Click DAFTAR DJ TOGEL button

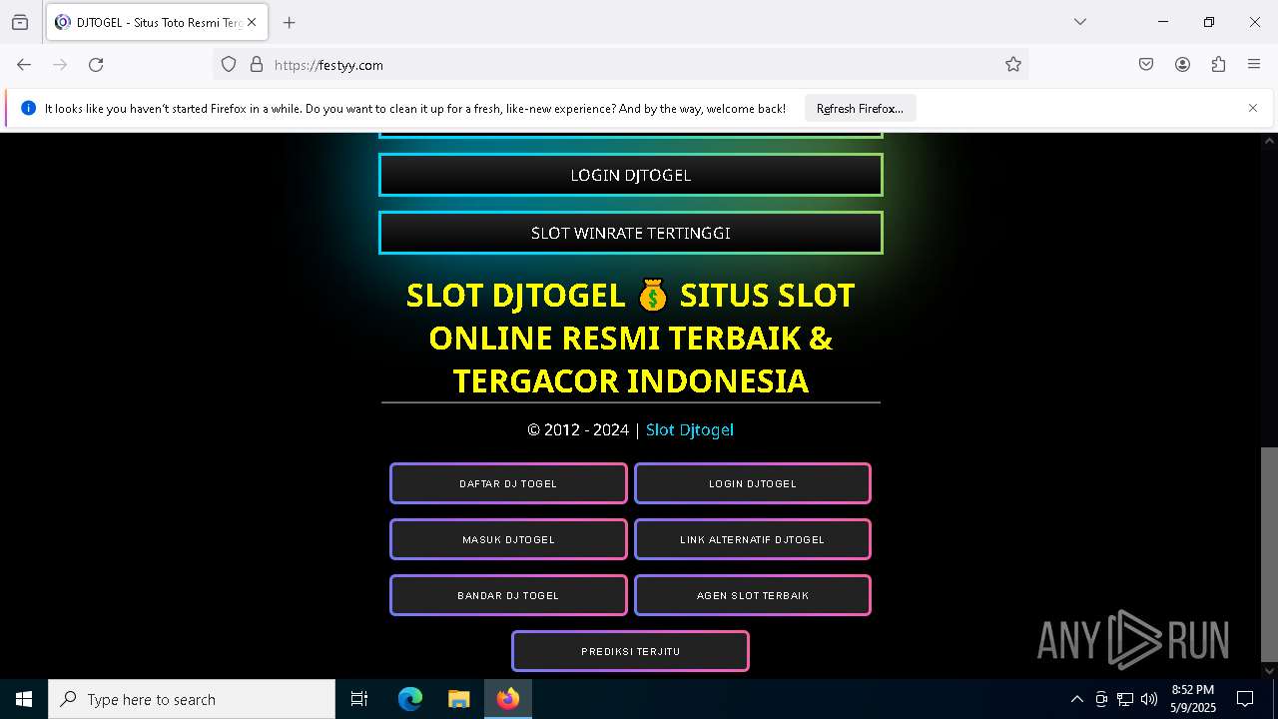pyautogui.click(x=508, y=483)
